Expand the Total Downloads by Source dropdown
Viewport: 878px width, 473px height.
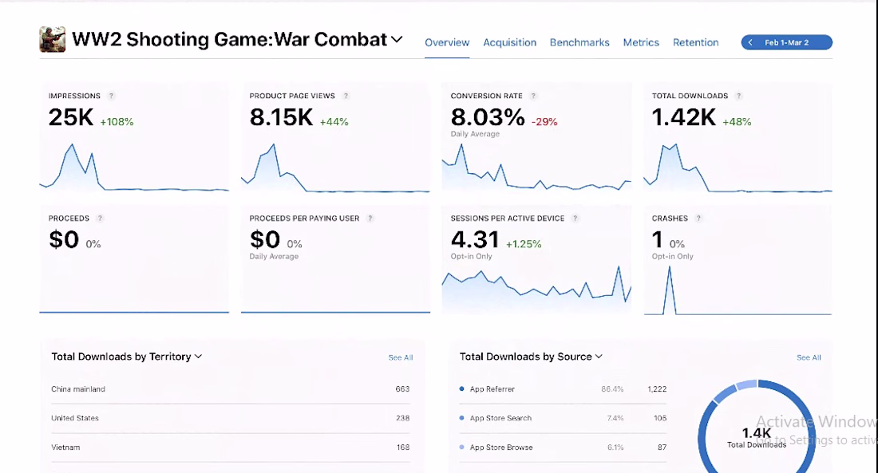coord(599,357)
